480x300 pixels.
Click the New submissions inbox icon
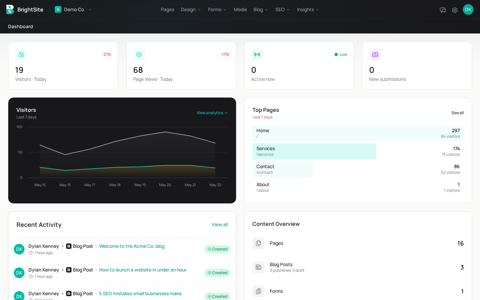click(375, 55)
